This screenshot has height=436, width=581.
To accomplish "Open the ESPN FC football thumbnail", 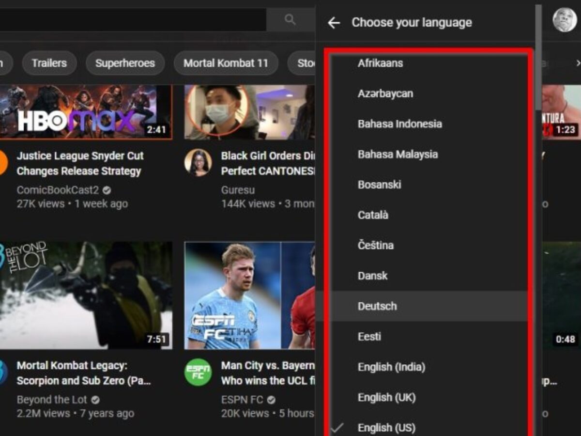I will (249, 296).
